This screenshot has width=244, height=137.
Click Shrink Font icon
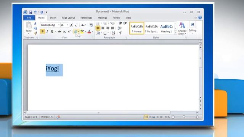coord(76,25)
